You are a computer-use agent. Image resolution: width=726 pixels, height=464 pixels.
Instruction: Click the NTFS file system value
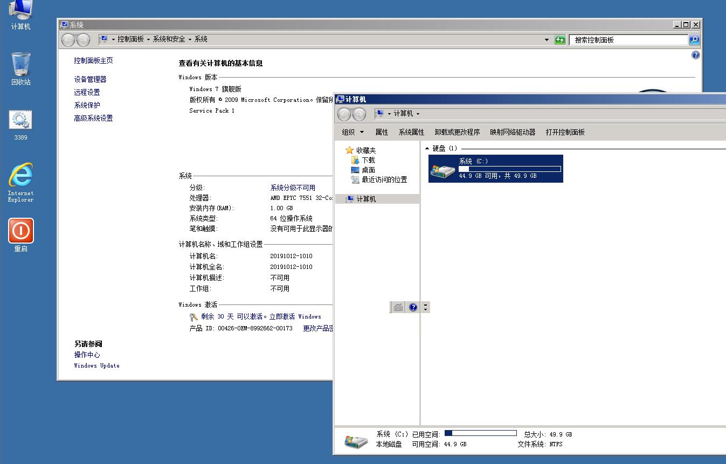pyautogui.click(x=556, y=445)
